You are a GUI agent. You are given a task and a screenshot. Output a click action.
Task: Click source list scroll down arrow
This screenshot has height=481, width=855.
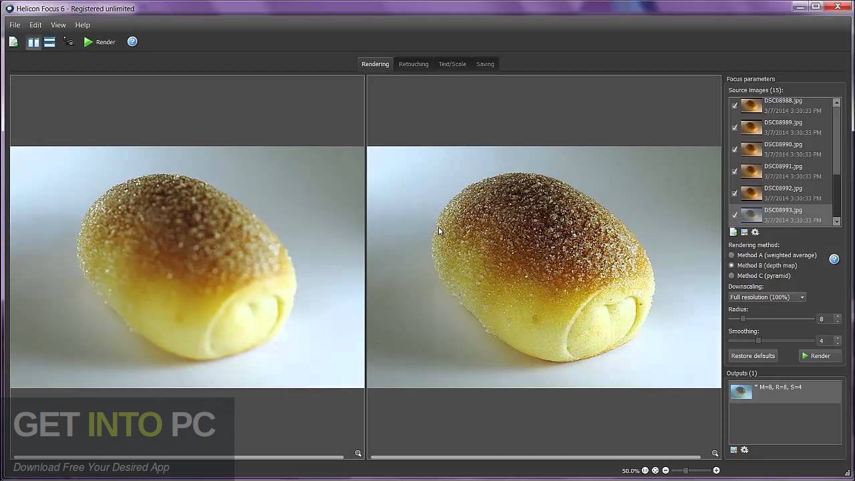(837, 221)
